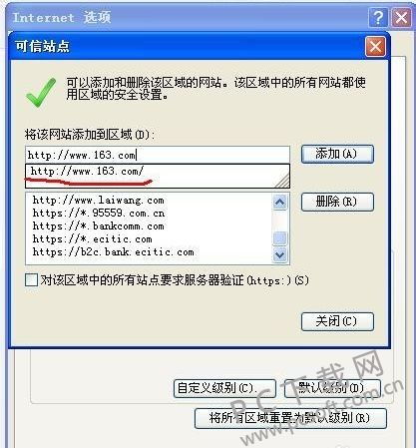Click the 关闭(C) close button
Screen dimensions: 416x448
coord(337,321)
